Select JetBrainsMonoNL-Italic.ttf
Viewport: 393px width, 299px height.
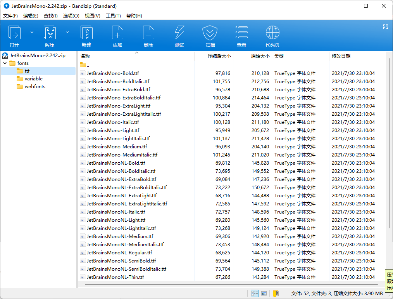click(116, 212)
